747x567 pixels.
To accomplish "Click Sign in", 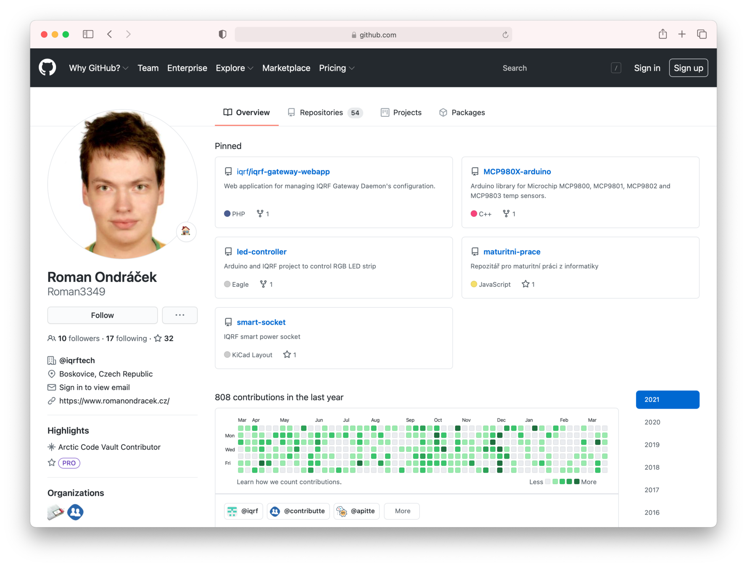I will click(x=647, y=68).
